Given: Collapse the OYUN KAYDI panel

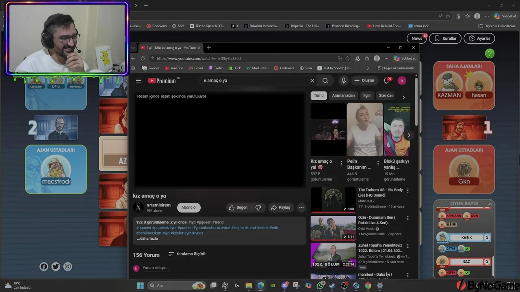Looking at the screenshot, I should pyautogui.click(x=490, y=204).
